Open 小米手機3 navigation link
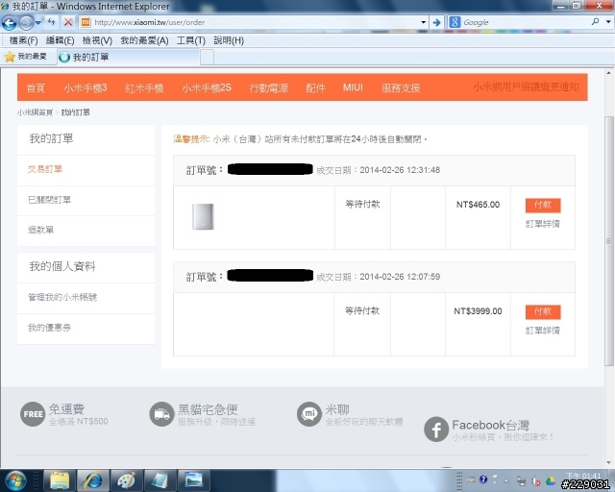615x492 pixels. point(86,87)
